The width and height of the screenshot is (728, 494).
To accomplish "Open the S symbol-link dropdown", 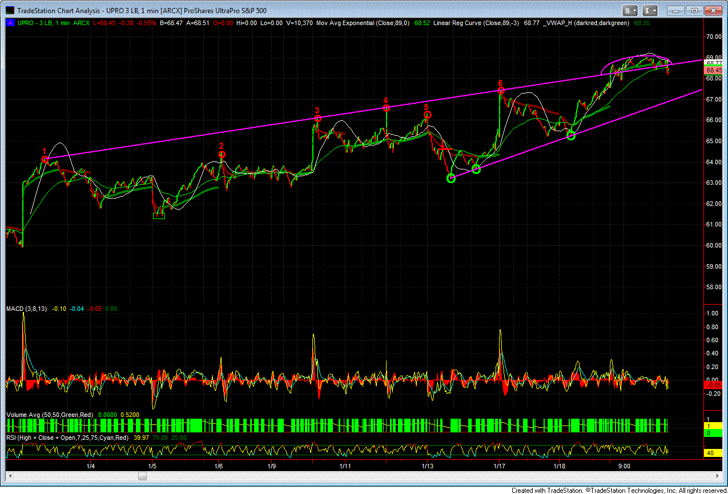I will point(630,10).
